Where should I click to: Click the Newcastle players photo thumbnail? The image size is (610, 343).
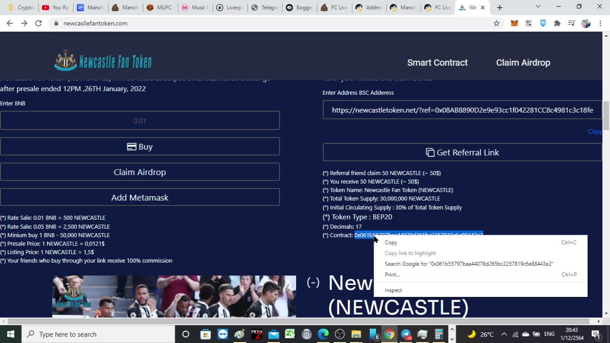174,297
